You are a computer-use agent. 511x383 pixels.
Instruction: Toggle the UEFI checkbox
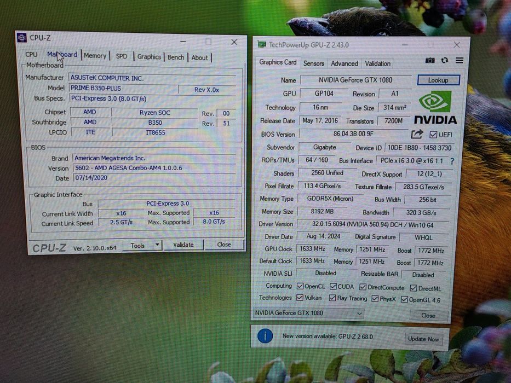433,135
